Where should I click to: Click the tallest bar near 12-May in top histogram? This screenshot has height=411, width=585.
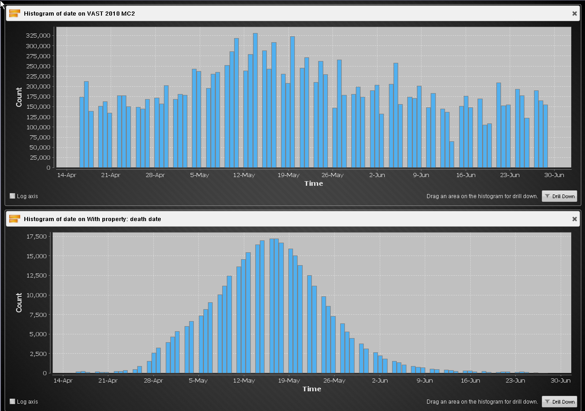point(255,100)
